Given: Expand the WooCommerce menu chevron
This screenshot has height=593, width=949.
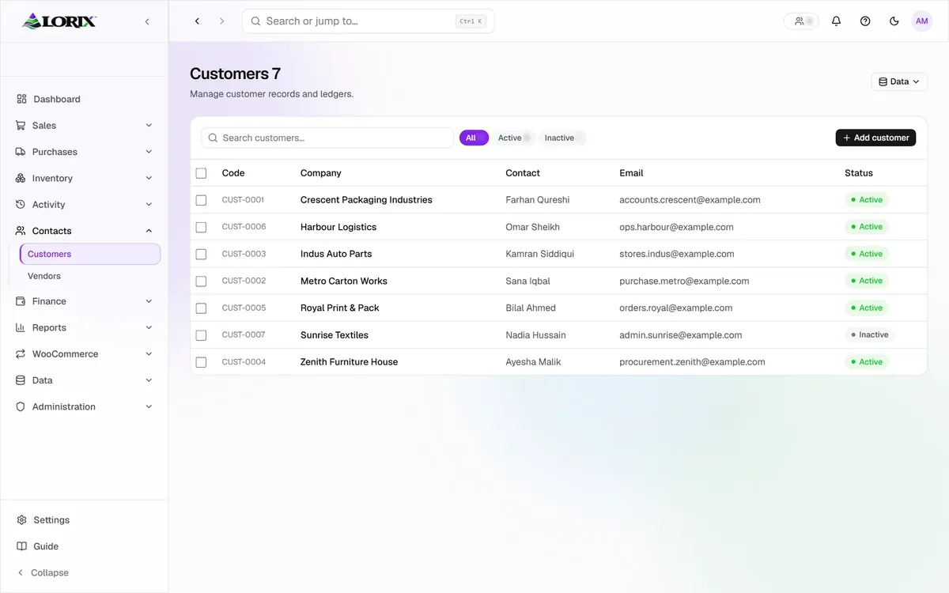Looking at the screenshot, I should [x=149, y=353].
